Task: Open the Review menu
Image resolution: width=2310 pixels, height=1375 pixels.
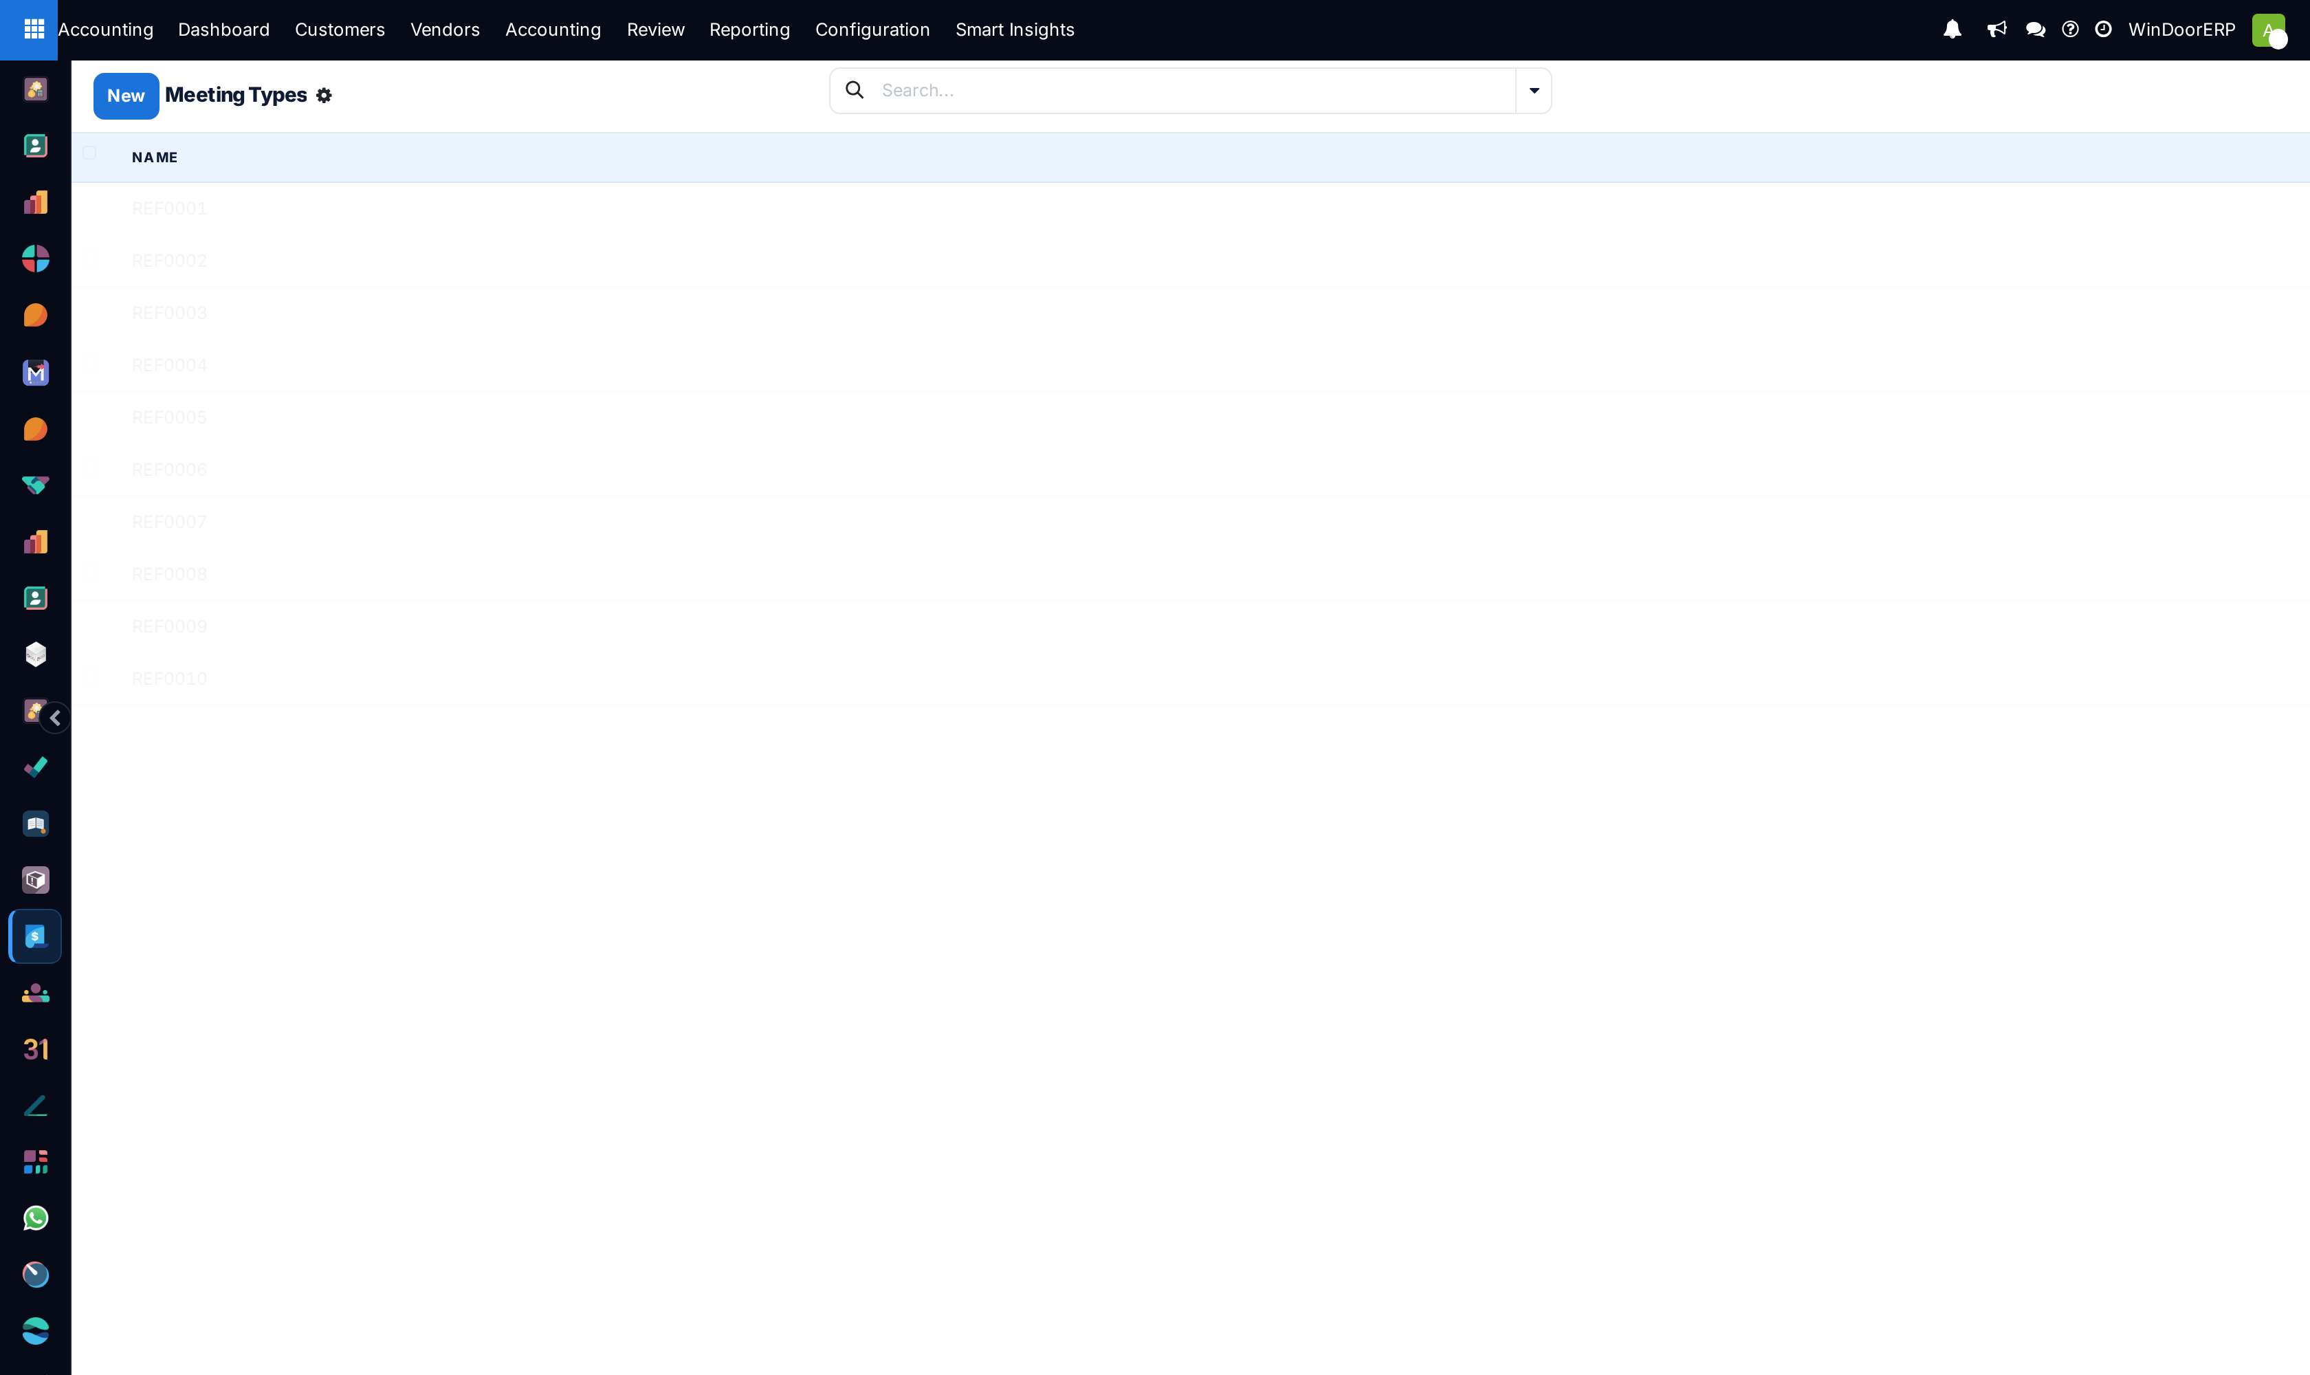Action: (655, 30)
